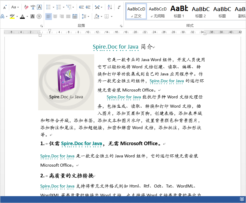
Task: Click the Shading paint bucket icon
Action: click(x=97, y=16)
